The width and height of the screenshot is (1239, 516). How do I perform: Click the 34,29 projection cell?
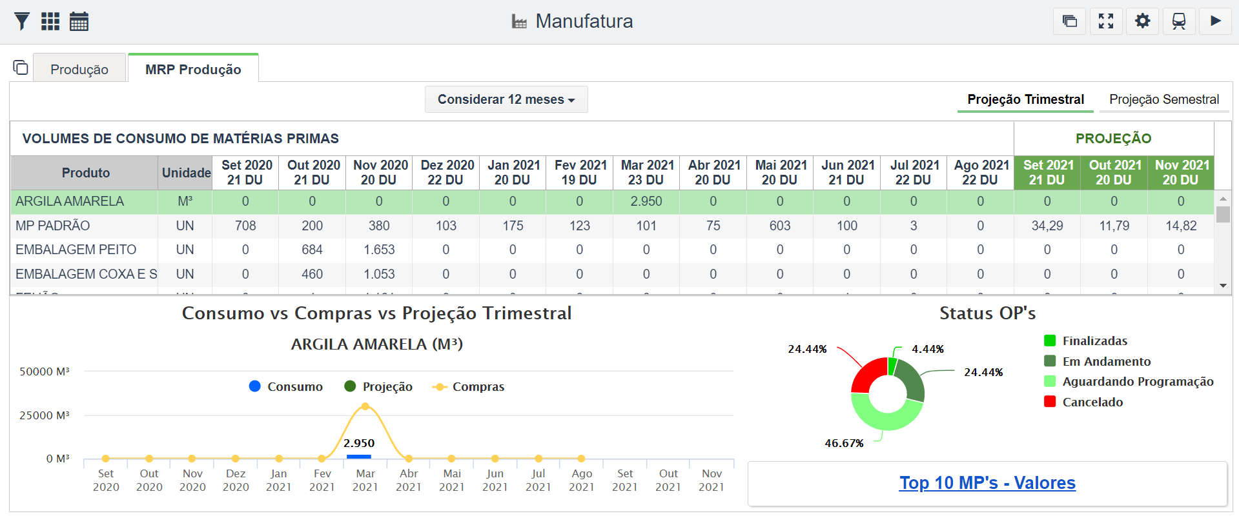point(1047,226)
